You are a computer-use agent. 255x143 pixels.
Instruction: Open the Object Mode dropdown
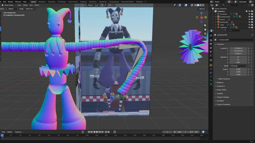coord(8,5)
